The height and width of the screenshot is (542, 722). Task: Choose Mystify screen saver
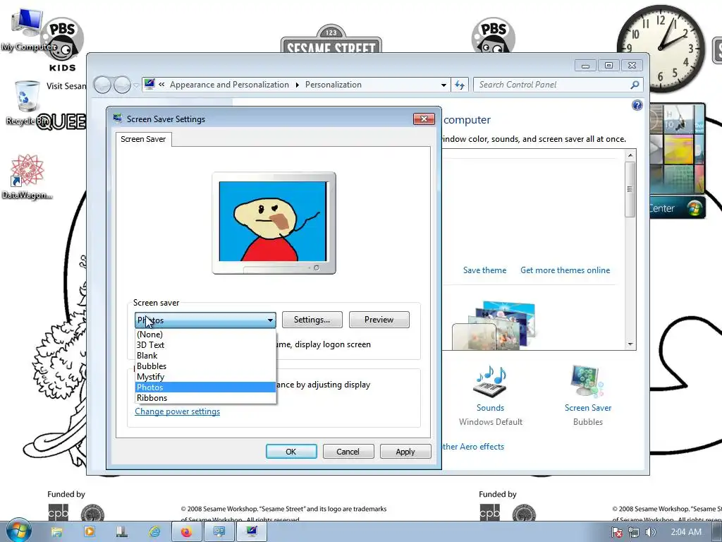pos(205,377)
